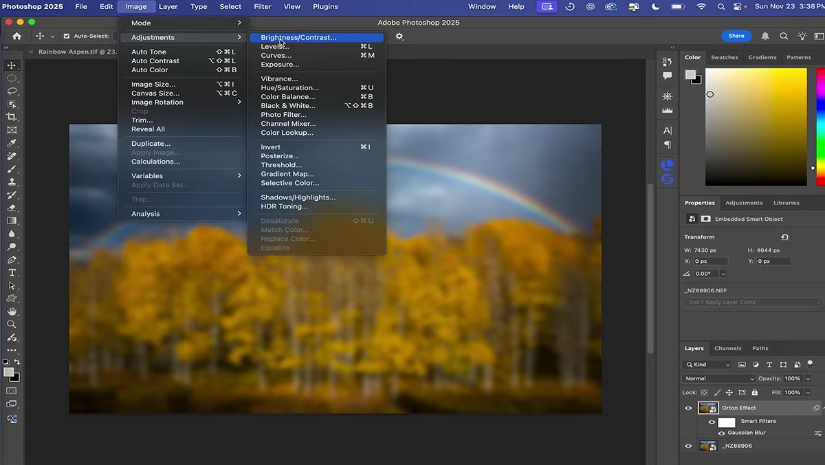The image size is (825, 465).
Task: Select the Type tool
Action: (12, 272)
